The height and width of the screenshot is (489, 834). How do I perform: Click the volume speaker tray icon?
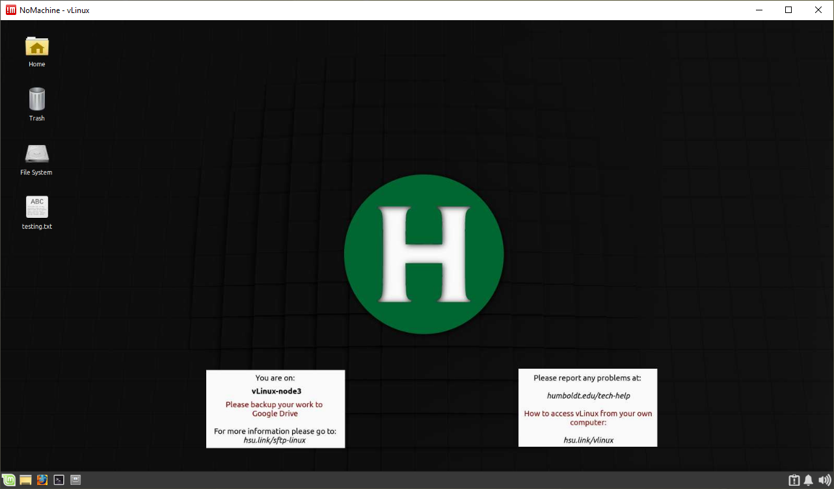point(824,481)
